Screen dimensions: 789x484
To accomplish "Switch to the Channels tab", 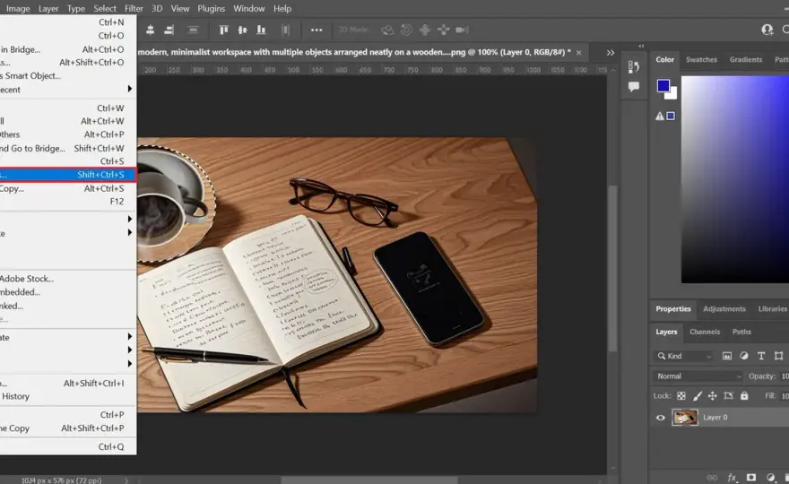I will [705, 332].
